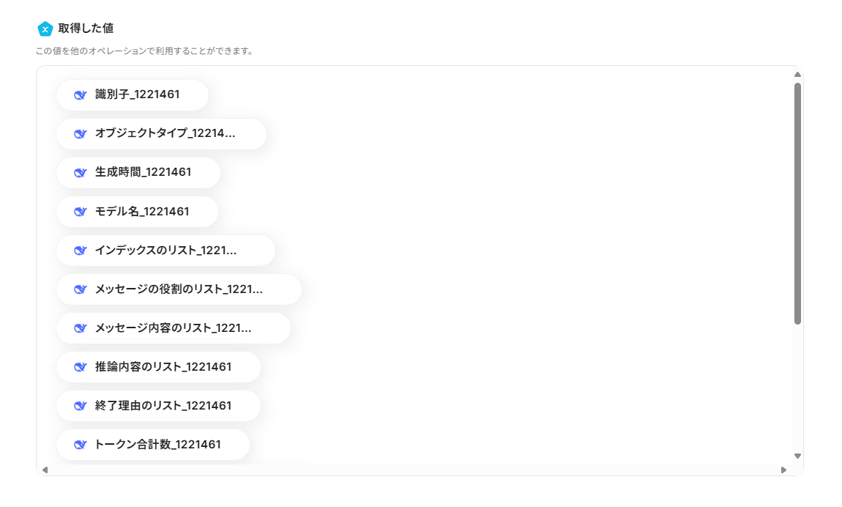Click the vertical scrollbar thumb
The height and width of the screenshot is (507, 842).
(x=797, y=203)
